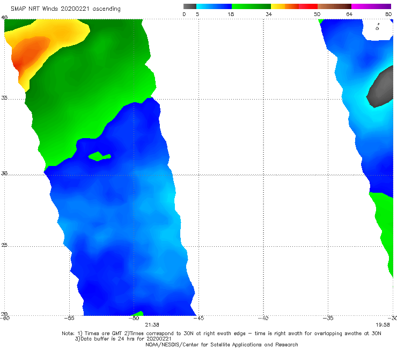Click the '18' color bar scale label

231,14
